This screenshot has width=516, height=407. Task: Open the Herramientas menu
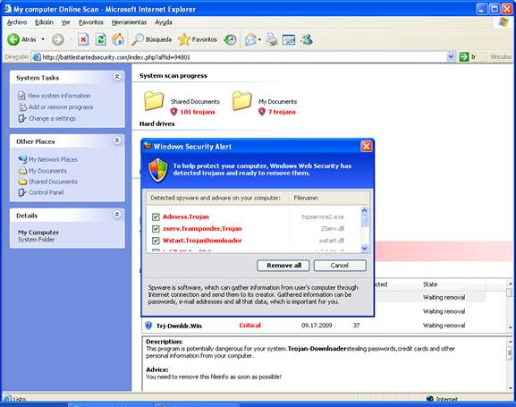[129, 22]
